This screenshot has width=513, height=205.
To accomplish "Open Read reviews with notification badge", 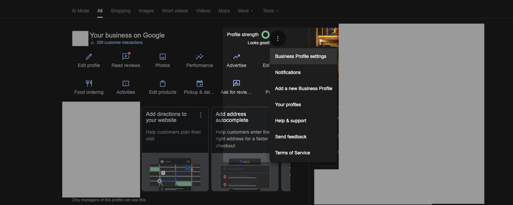I will tap(125, 57).
